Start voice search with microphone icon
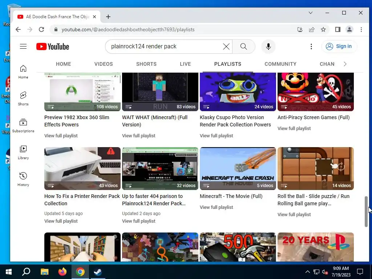The height and width of the screenshot is (279, 372). pyautogui.click(x=268, y=46)
